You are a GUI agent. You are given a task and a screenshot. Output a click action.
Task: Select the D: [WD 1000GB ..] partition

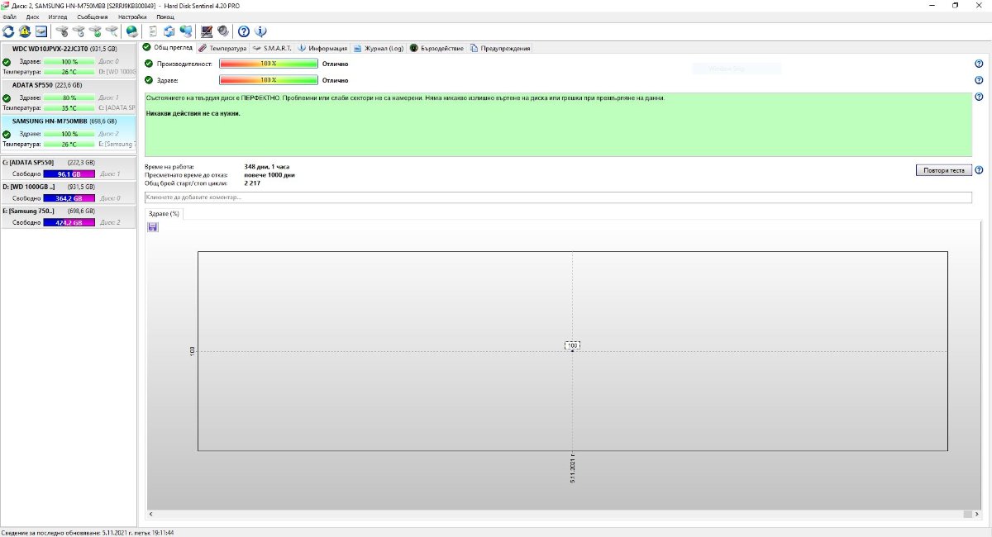[x=68, y=192]
